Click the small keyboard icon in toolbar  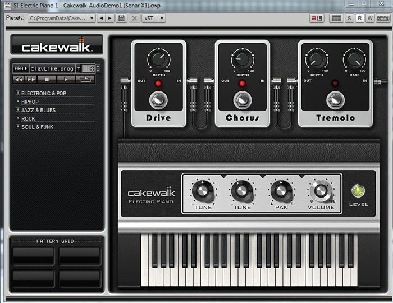pyautogui.click(x=336, y=19)
